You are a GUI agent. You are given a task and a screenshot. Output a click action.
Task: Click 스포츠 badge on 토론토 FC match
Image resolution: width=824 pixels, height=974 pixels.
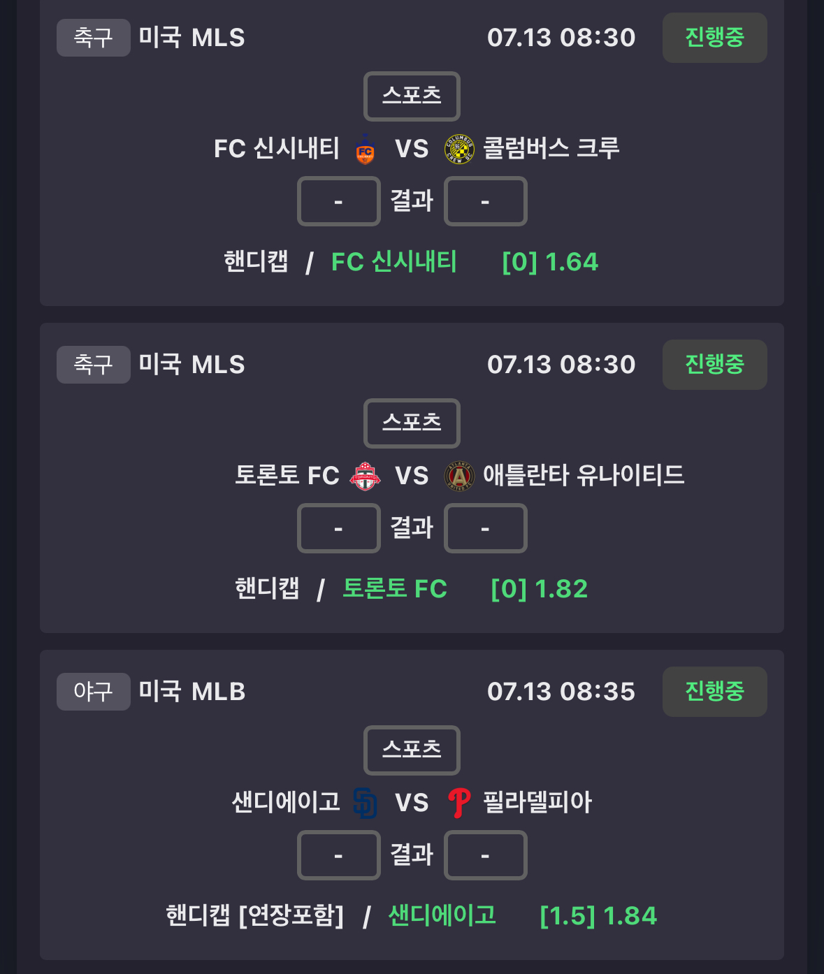(x=412, y=423)
